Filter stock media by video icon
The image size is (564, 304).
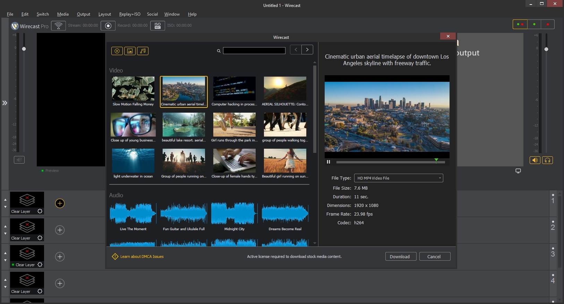pyautogui.click(x=117, y=51)
